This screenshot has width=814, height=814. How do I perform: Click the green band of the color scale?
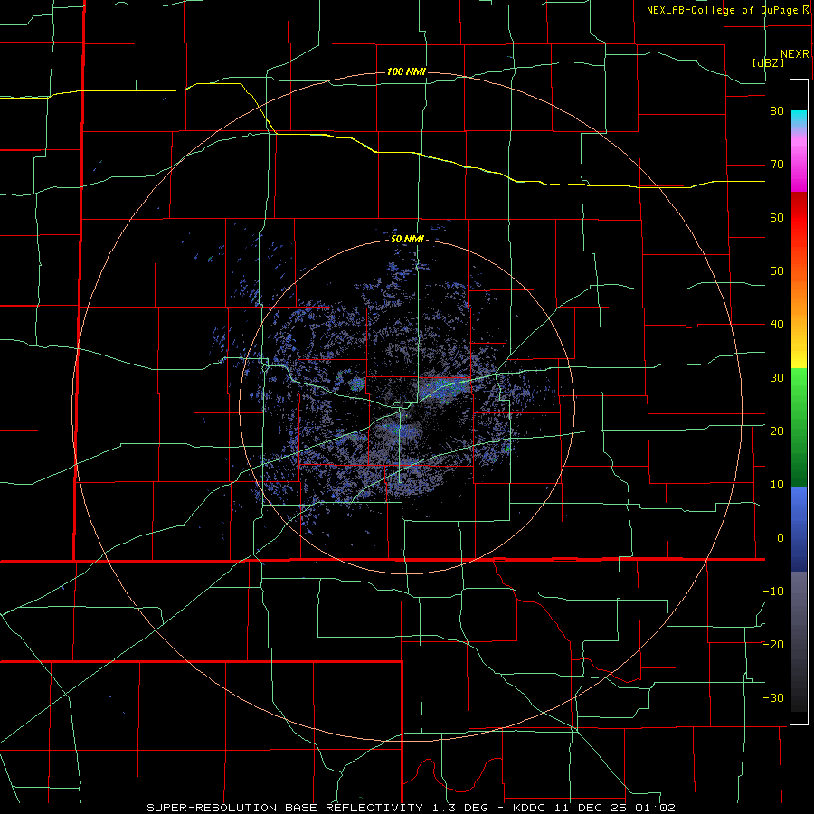pos(799,427)
